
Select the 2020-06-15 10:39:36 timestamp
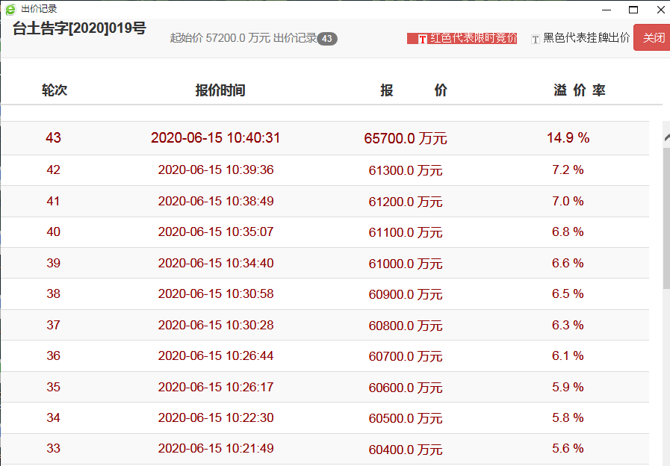(x=216, y=170)
